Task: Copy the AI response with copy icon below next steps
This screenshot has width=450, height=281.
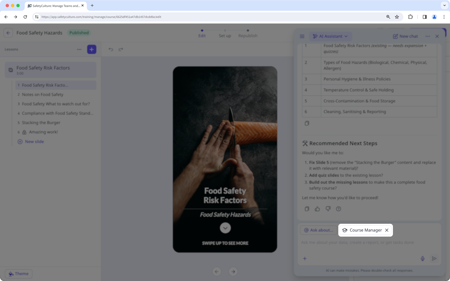Action: [x=307, y=209]
